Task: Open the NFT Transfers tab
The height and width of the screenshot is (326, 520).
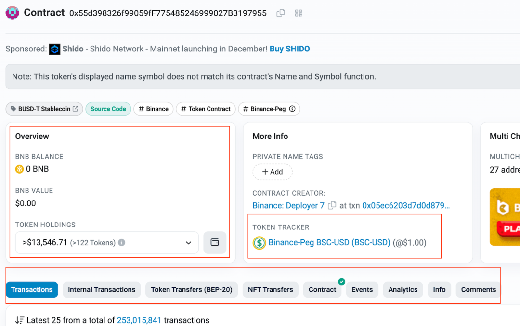Action: (271, 290)
